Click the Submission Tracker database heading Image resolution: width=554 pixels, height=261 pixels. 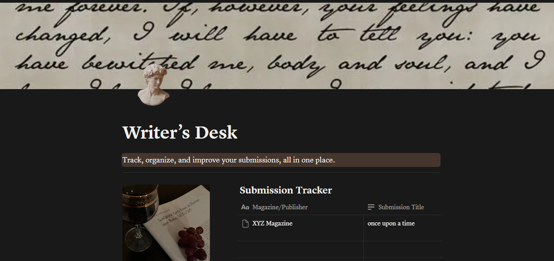click(286, 190)
